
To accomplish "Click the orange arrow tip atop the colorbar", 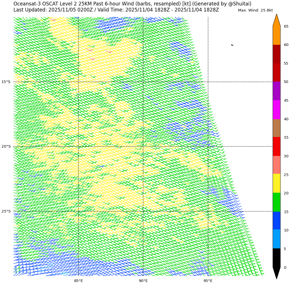I will click(x=276, y=20).
